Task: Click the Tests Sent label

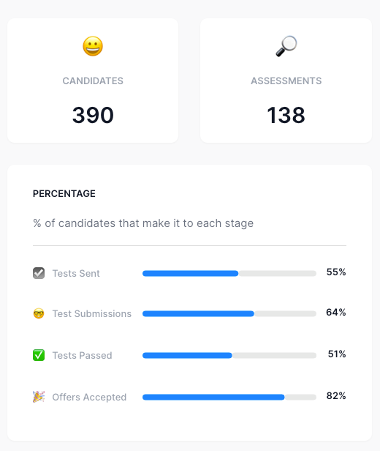Action: (76, 273)
